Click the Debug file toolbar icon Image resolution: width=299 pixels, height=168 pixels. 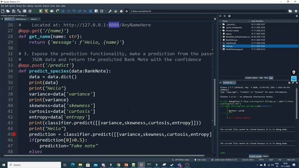click(x=63, y=11)
